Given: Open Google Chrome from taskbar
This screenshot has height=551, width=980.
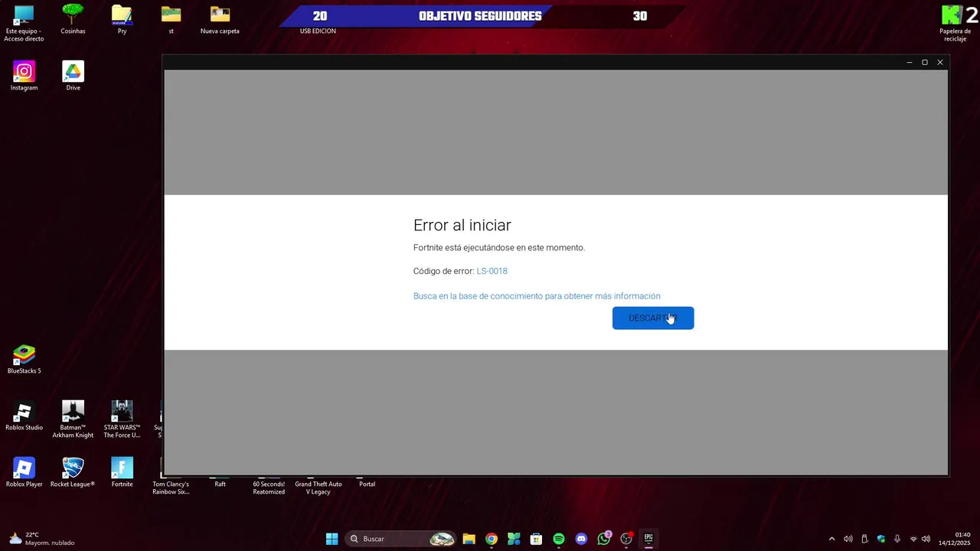Looking at the screenshot, I should (x=492, y=539).
